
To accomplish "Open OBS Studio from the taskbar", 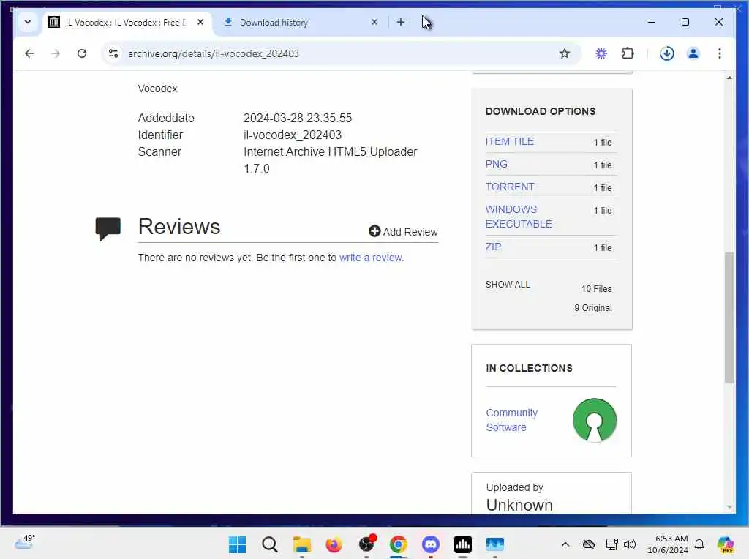I will point(367,544).
